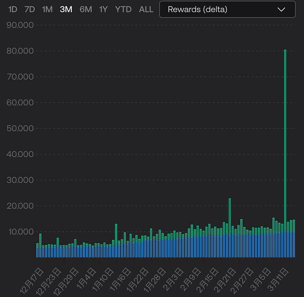Choose the 1Y time range

coord(103,9)
